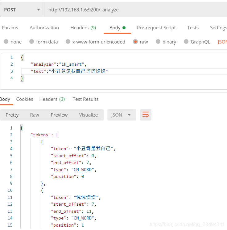Image resolution: width=227 pixels, height=230 pixels.
Task: Switch to the Params tab
Action: [x=10, y=28]
